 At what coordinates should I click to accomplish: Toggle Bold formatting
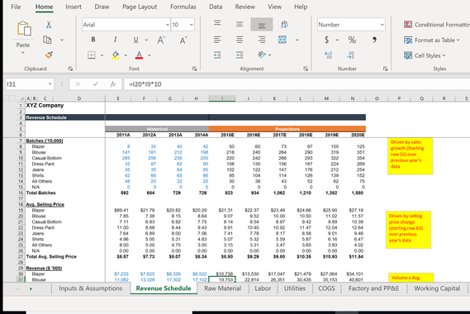click(93, 40)
